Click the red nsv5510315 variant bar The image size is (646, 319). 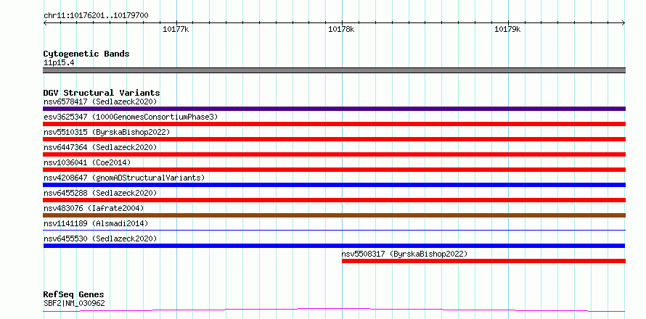(334, 139)
